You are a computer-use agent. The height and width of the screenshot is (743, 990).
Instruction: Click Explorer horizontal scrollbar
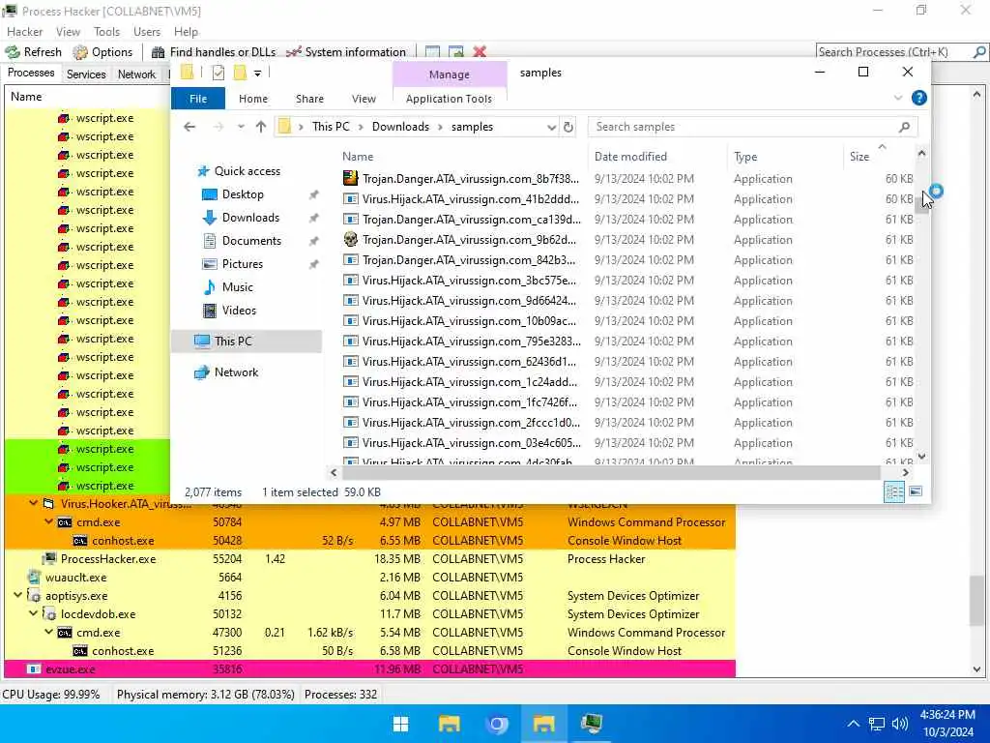click(611, 472)
